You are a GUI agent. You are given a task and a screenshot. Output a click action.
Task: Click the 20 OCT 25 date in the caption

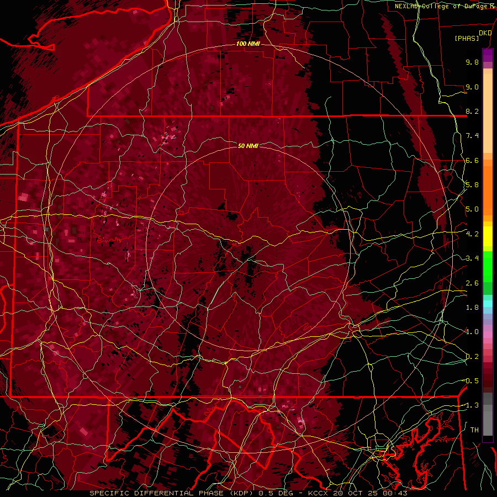point(355,493)
